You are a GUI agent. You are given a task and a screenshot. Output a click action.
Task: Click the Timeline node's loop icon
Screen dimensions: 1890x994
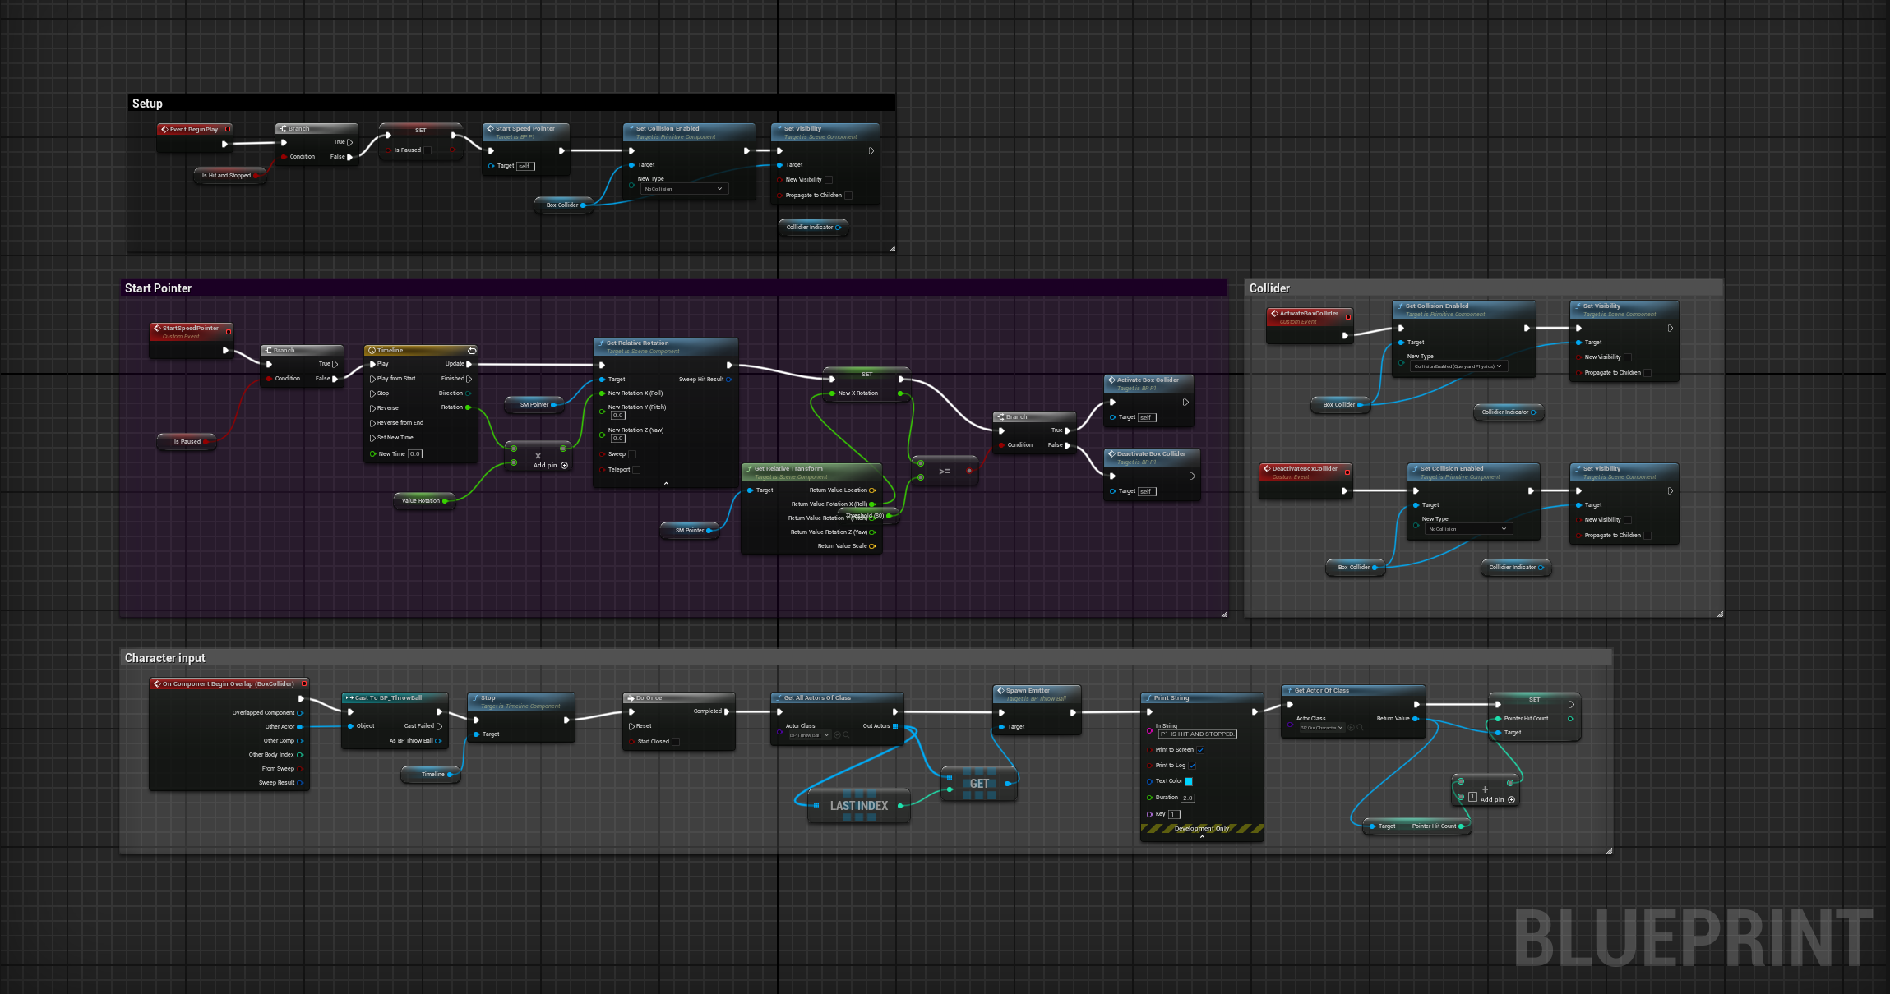pyautogui.click(x=472, y=351)
